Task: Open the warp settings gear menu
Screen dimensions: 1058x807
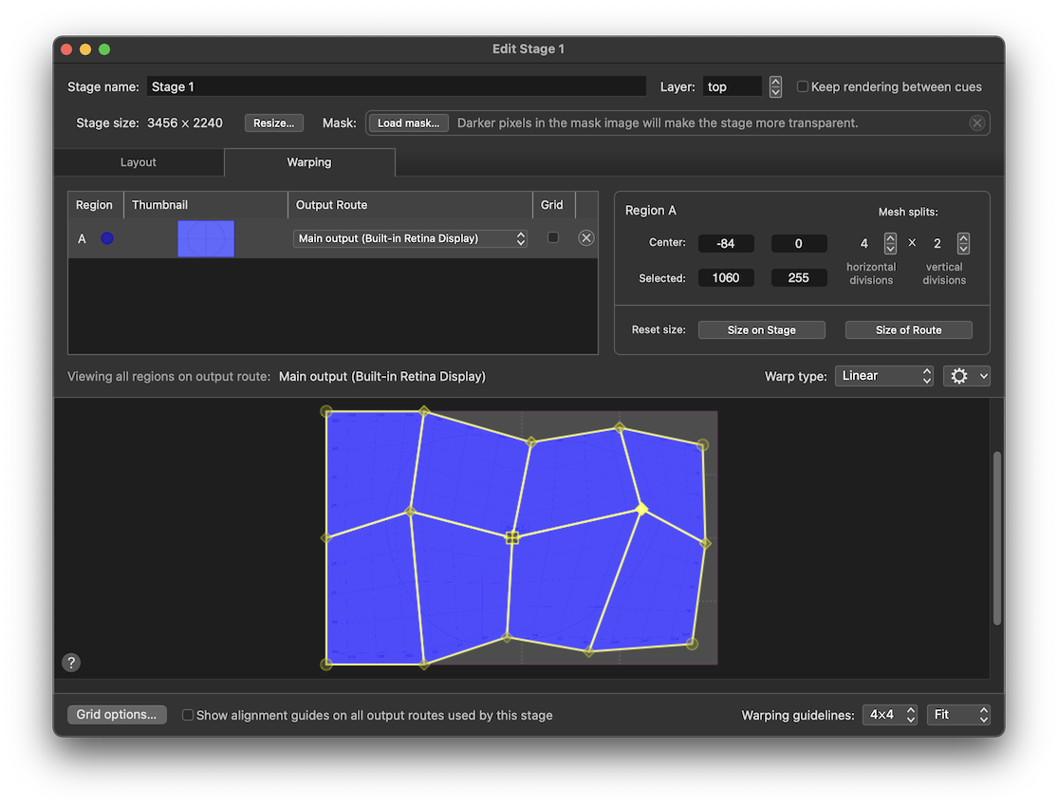Action: coord(966,376)
